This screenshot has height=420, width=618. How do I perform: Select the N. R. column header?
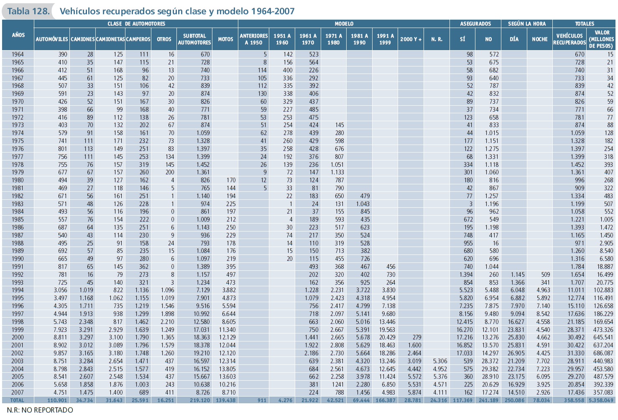tap(437, 39)
